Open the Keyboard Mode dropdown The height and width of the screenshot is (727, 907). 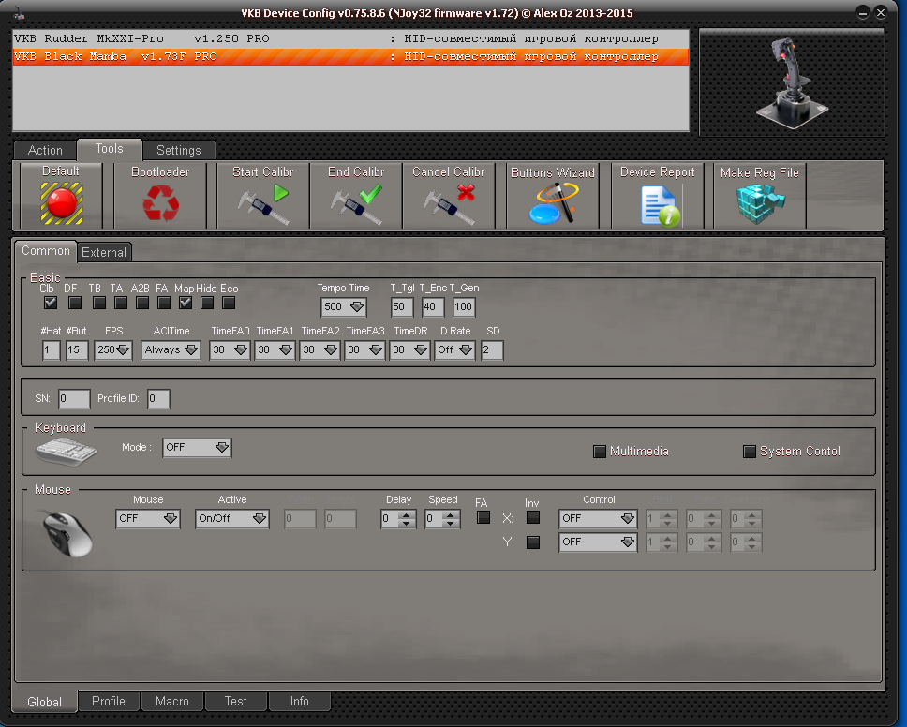pyautogui.click(x=198, y=447)
